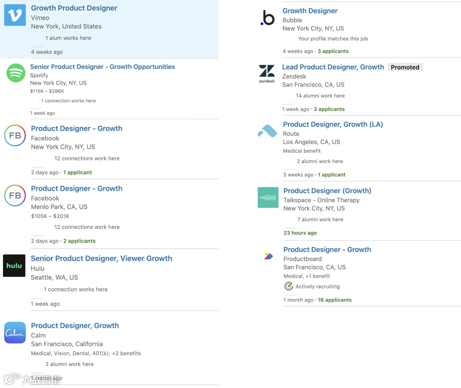Click the Promoted label on the Zendesk job

(405, 67)
